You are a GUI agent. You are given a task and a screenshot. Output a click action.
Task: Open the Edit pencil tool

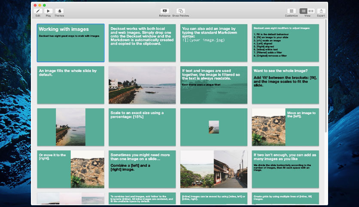38,11
